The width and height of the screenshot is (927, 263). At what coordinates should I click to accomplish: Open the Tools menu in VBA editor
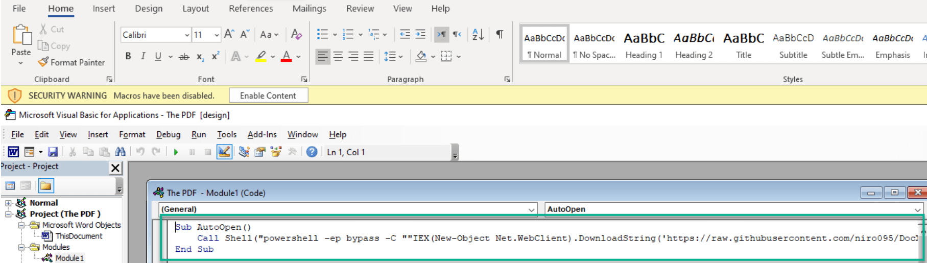pos(227,134)
